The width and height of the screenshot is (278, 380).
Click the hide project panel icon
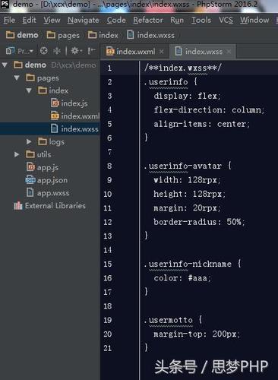pyautogui.click(x=91, y=51)
